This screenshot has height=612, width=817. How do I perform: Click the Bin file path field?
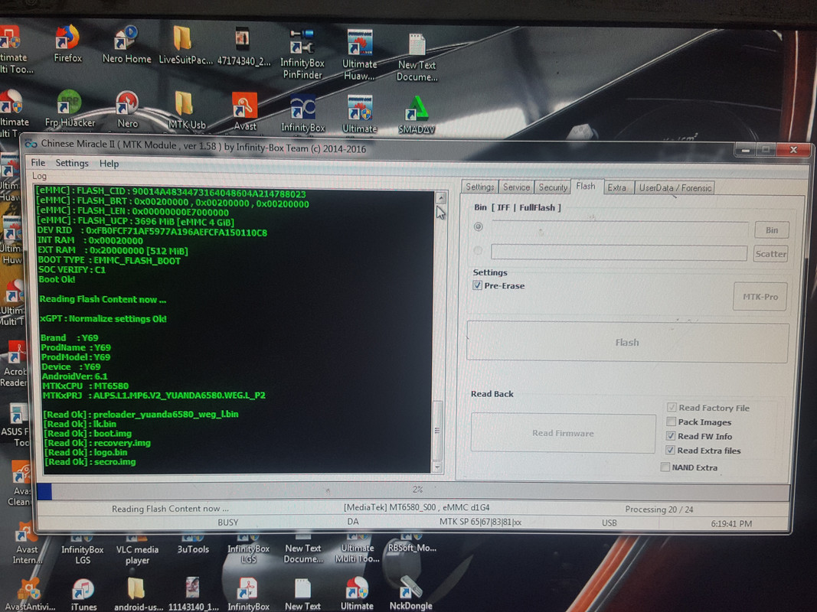click(619, 228)
